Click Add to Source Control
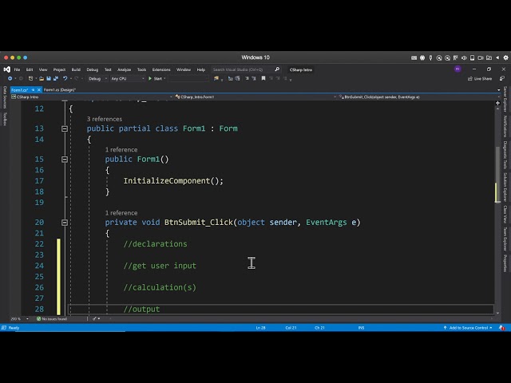Image resolution: width=511 pixels, height=383 pixels. tap(468, 328)
